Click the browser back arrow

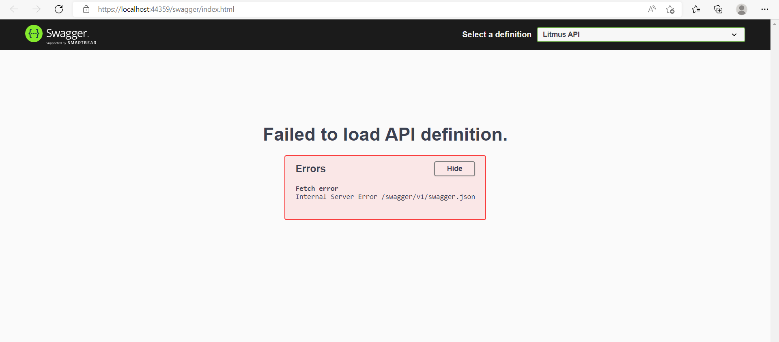(x=14, y=9)
